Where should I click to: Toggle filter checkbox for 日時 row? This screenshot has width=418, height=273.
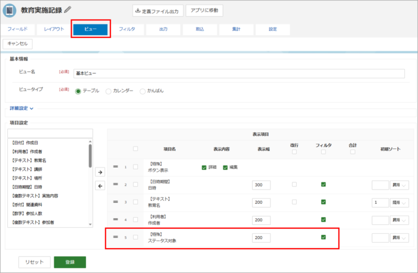tap(324, 184)
